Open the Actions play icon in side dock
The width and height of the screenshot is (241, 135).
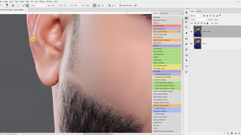[186, 18]
